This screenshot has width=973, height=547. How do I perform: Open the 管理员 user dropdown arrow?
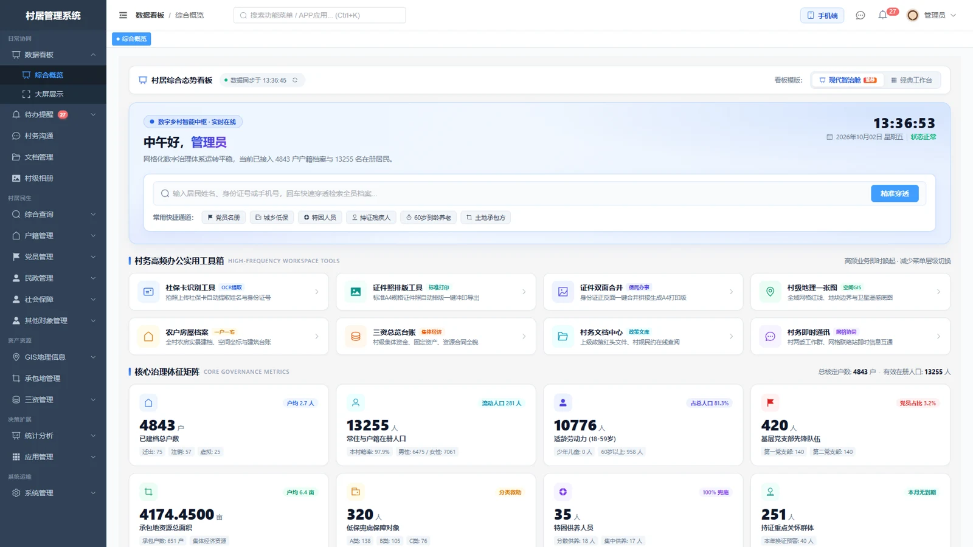(953, 15)
